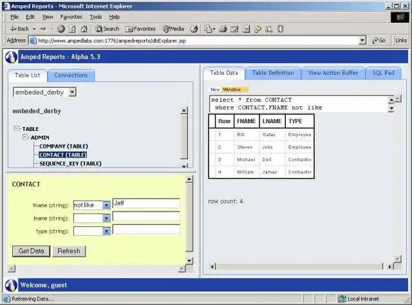Click the table tree scrollbar up arrow
This screenshot has height=305, width=412.
click(x=184, y=110)
